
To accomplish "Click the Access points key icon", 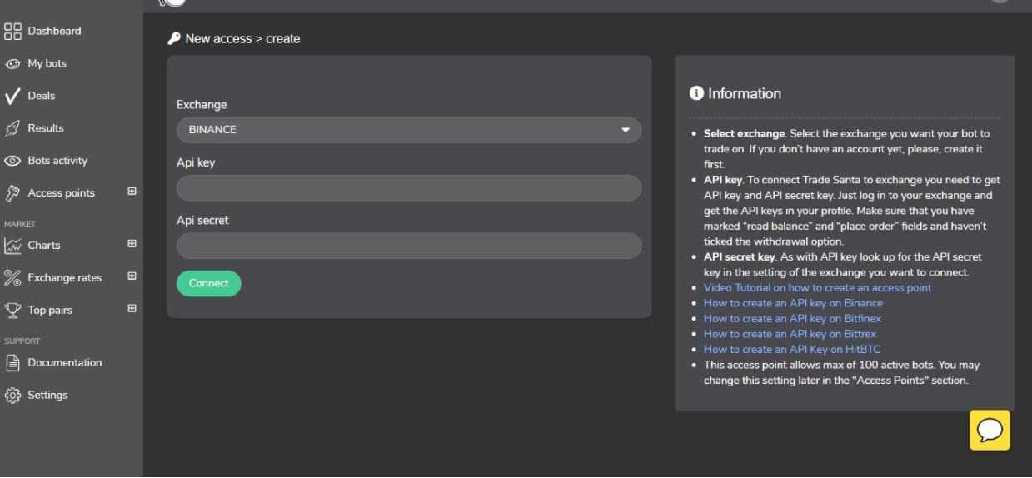I will click(12, 193).
